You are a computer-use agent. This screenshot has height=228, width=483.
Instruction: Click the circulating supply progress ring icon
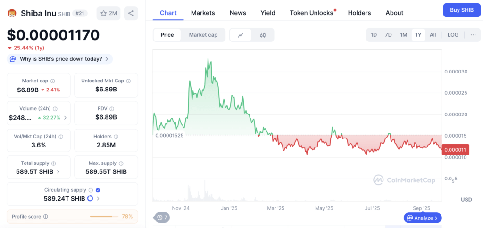[90, 198]
